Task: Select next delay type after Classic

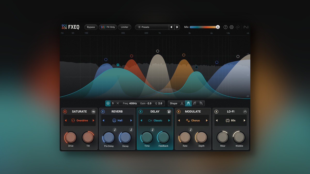Action: point(169,120)
